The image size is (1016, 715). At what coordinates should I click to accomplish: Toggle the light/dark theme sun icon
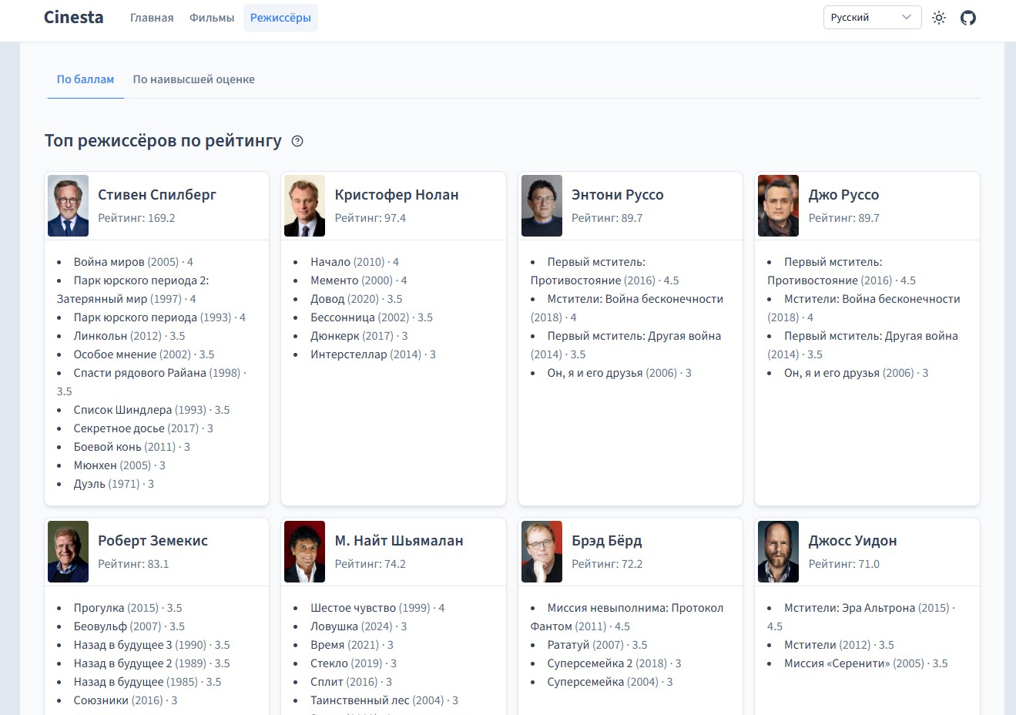938,18
